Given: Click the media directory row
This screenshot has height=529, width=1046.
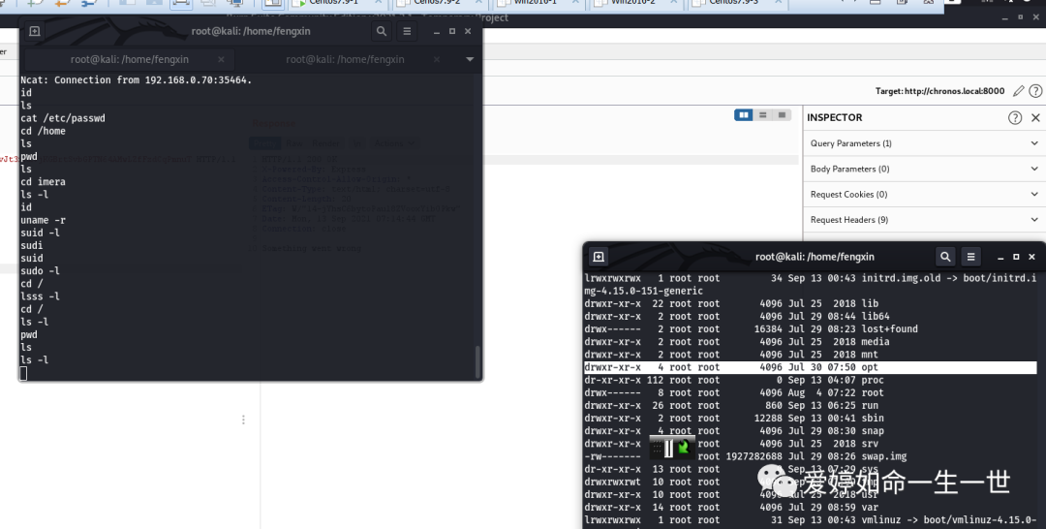Looking at the screenshot, I should pos(737,342).
